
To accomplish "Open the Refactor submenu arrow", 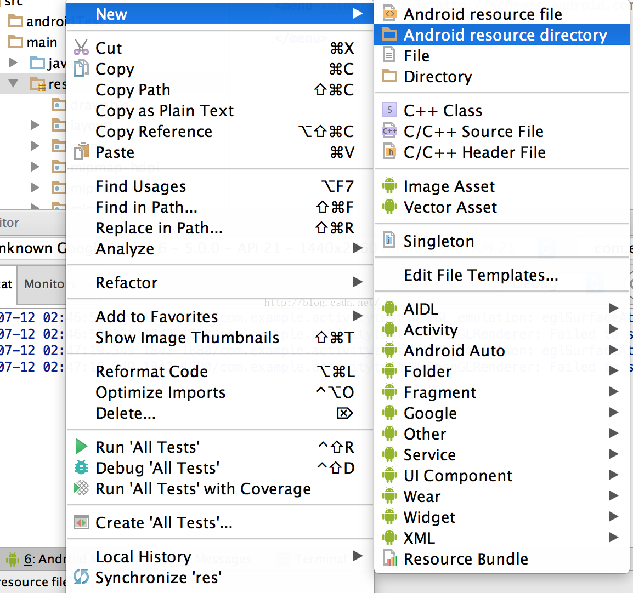I will point(358,282).
